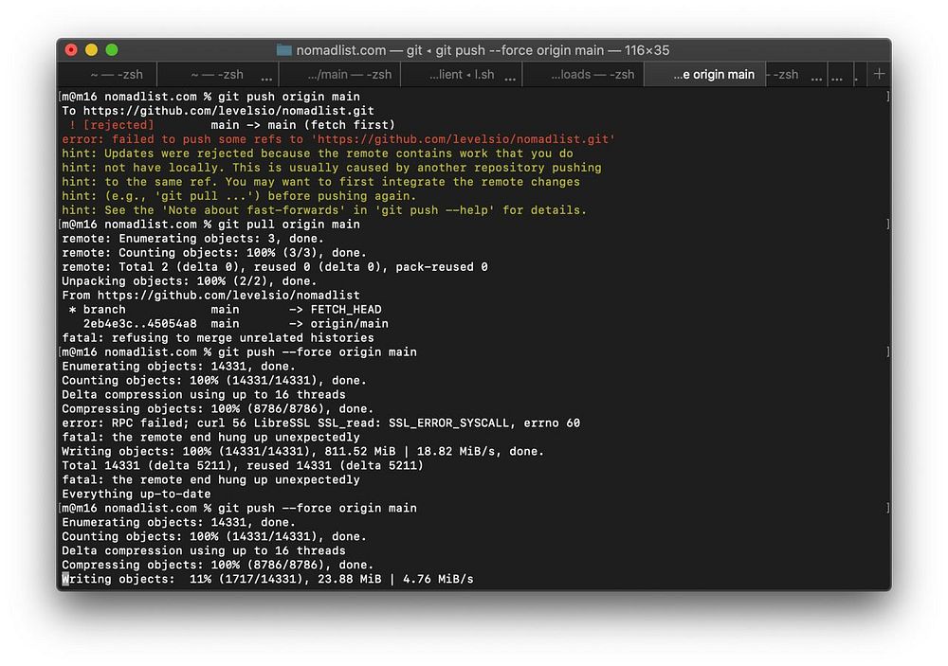The height and width of the screenshot is (666, 948).
Task: Minimize the Terminal window with the yellow button
Action: [x=91, y=50]
